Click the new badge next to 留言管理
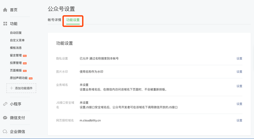This screenshot has height=139, width=254. 25,56
